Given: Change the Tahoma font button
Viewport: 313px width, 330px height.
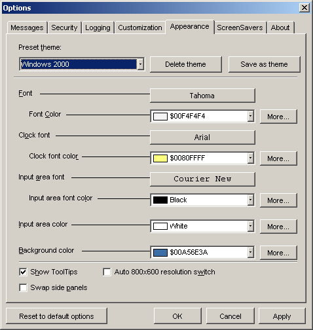Looking at the screenshot, I should point(202,96).
